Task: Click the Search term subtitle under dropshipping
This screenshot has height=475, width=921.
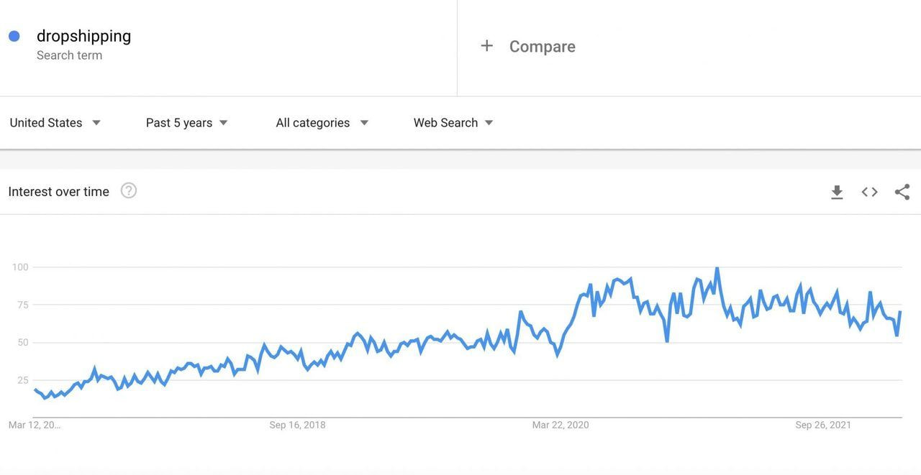Action: (69, 55)
